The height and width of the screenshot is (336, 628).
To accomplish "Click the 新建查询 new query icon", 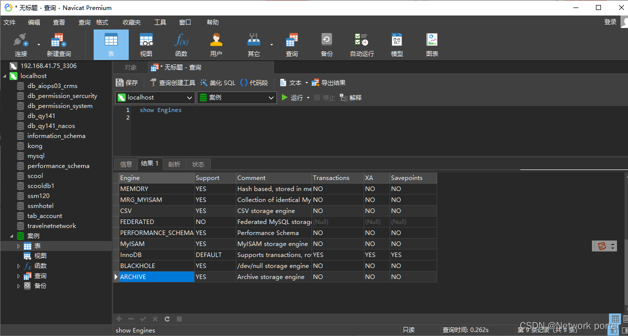I will click(59, 44).
